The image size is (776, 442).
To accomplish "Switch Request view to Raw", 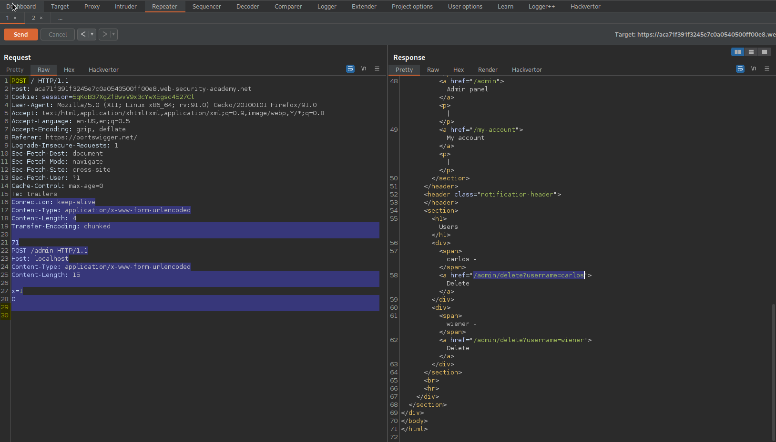I will pos(44,69).
